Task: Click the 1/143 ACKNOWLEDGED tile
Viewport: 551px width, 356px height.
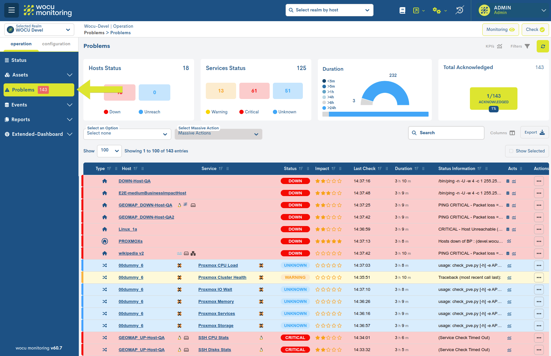Action: click(x=494, y=99)
